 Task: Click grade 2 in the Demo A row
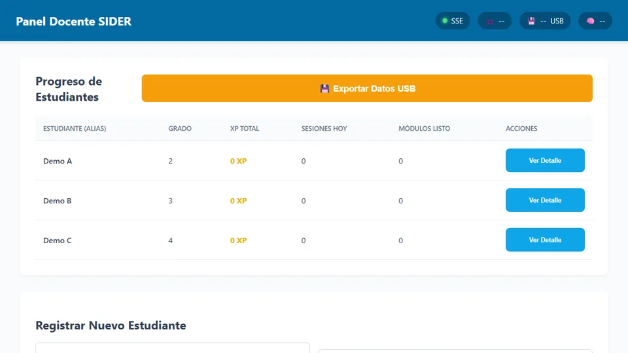(171, 161)
